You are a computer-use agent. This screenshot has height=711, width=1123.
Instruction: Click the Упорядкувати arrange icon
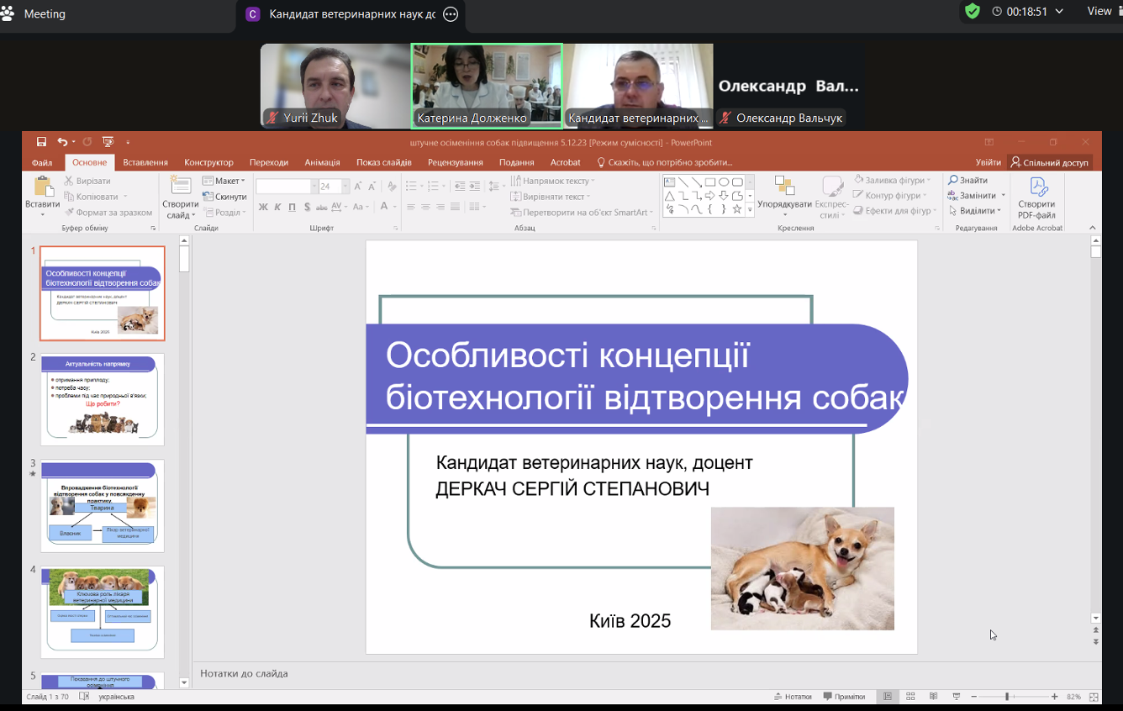click(x=784, y=187)
